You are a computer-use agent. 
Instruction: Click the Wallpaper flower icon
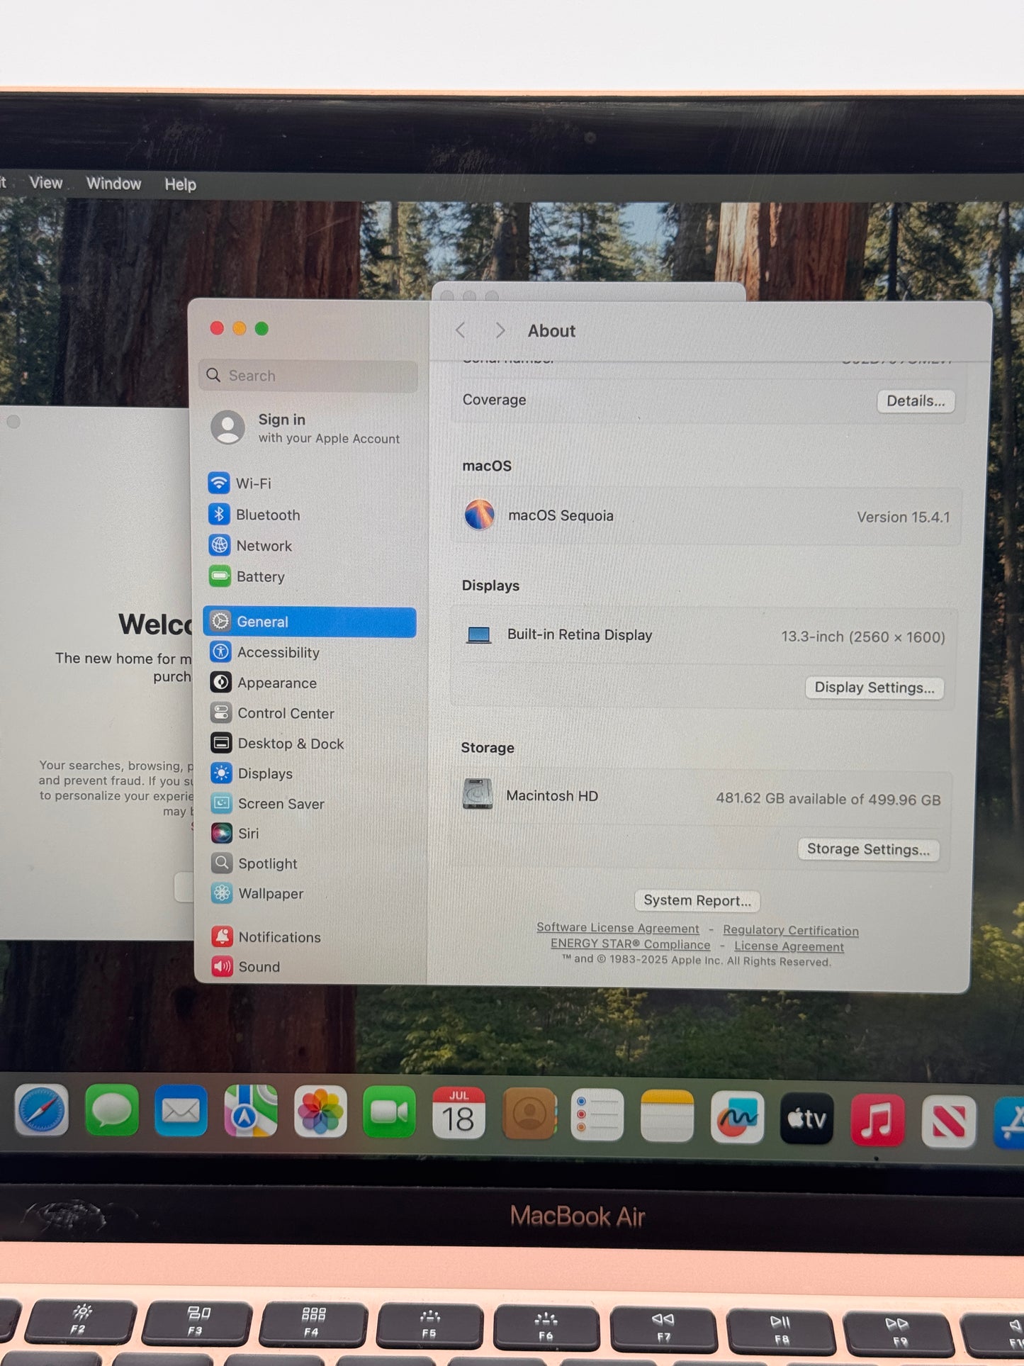tap(222, 893)
